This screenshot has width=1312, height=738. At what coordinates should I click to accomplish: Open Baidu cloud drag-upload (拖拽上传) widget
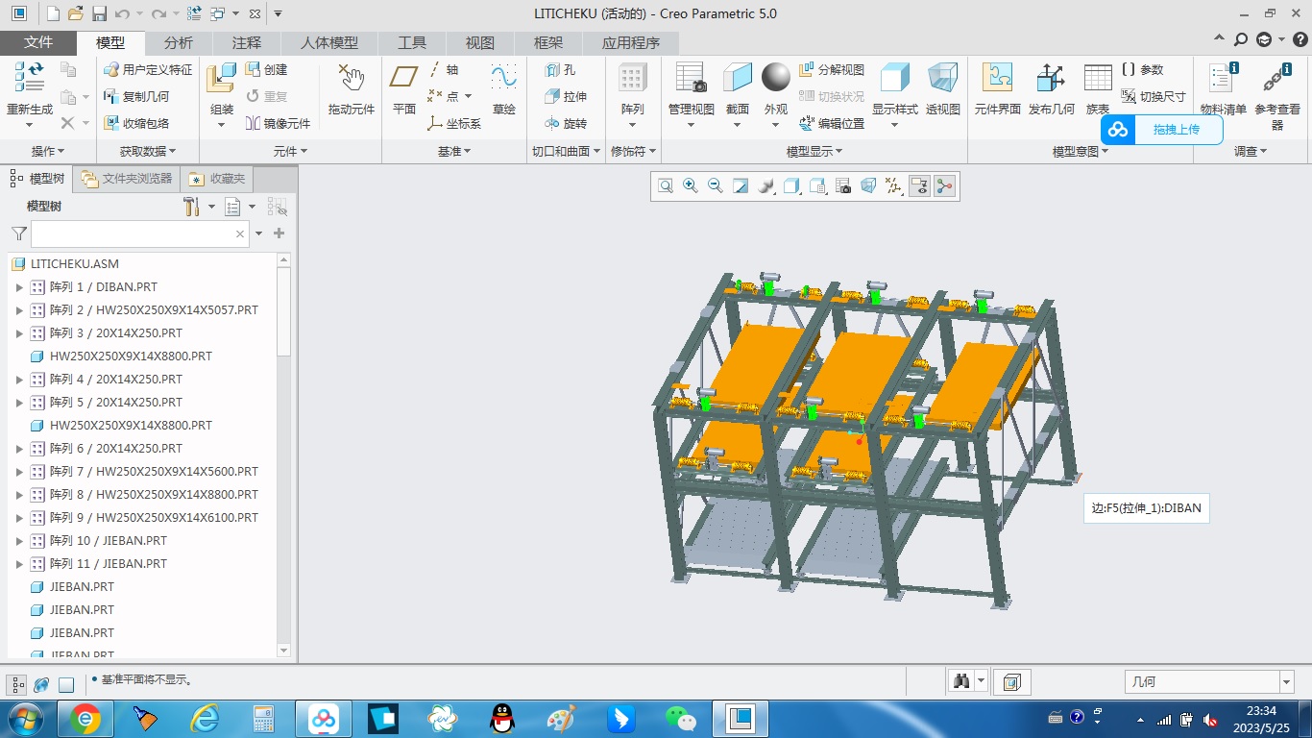click(1162, 129)
